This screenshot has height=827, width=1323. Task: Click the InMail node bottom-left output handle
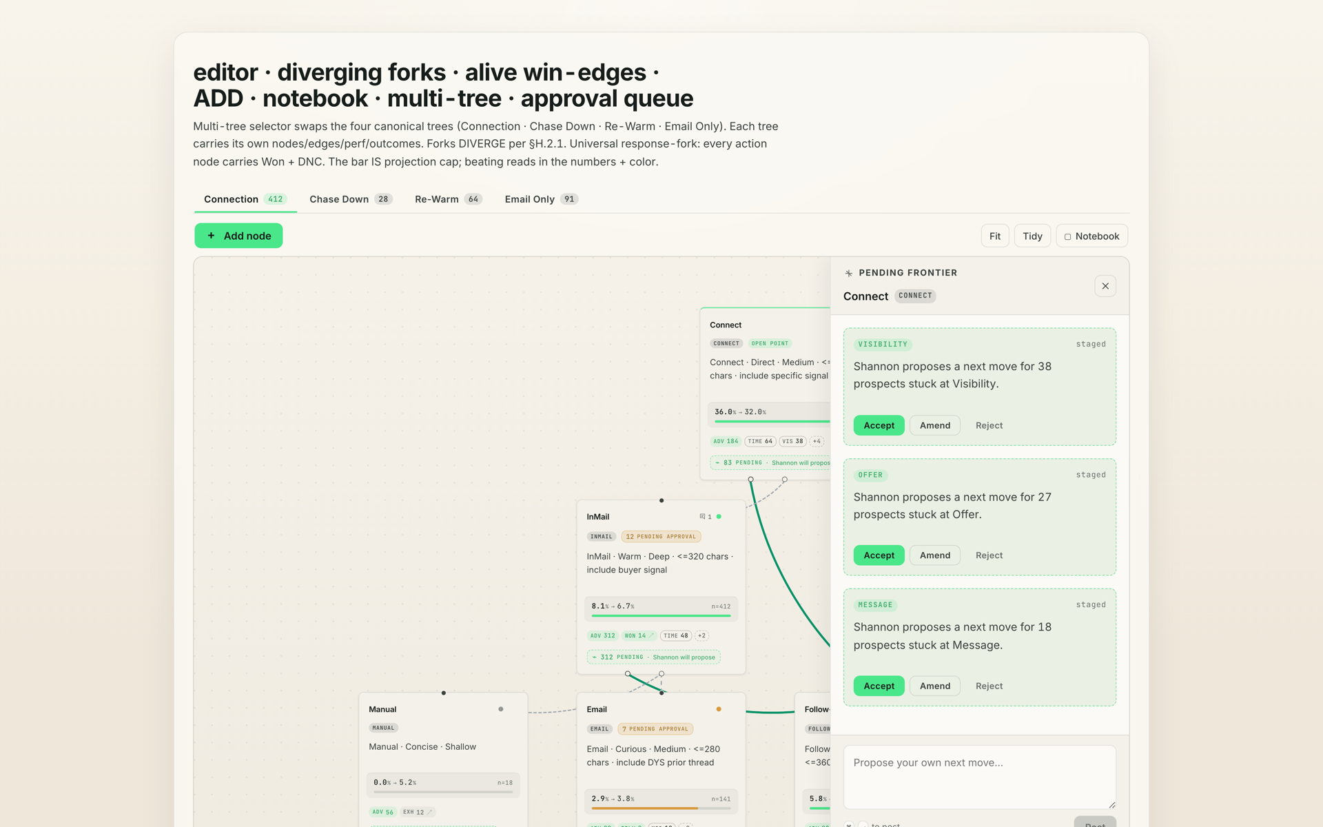point(628,673)
